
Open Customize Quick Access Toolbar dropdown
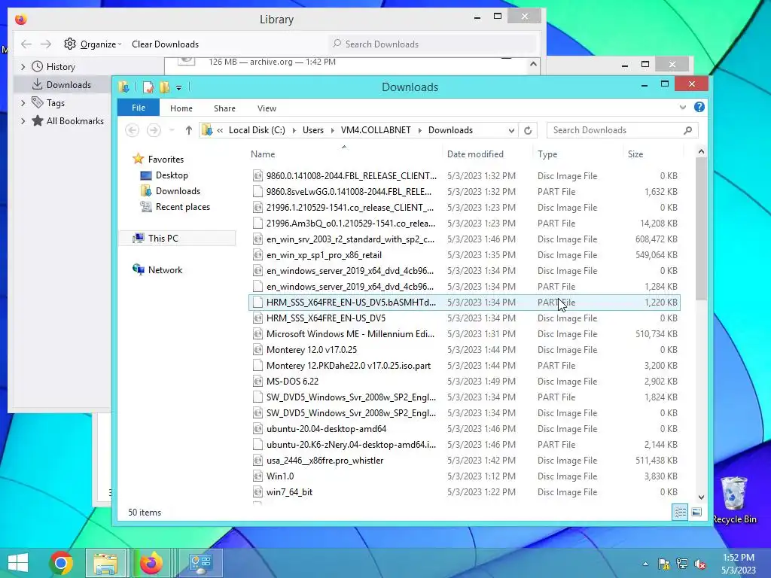(x=179, y=88)
